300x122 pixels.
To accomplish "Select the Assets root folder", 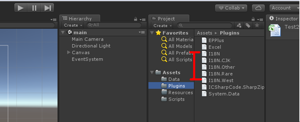I will [x=168, y=72].
